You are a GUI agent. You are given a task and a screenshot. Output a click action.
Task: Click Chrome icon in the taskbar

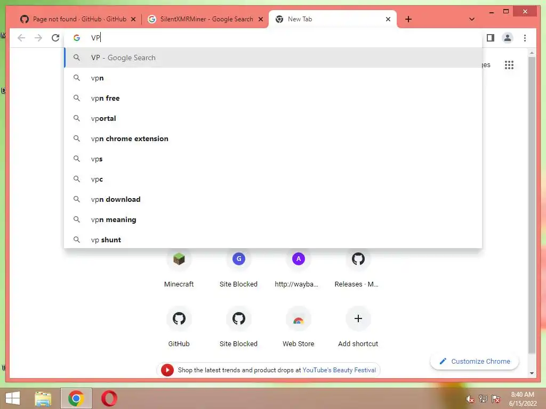click(76, 398)
